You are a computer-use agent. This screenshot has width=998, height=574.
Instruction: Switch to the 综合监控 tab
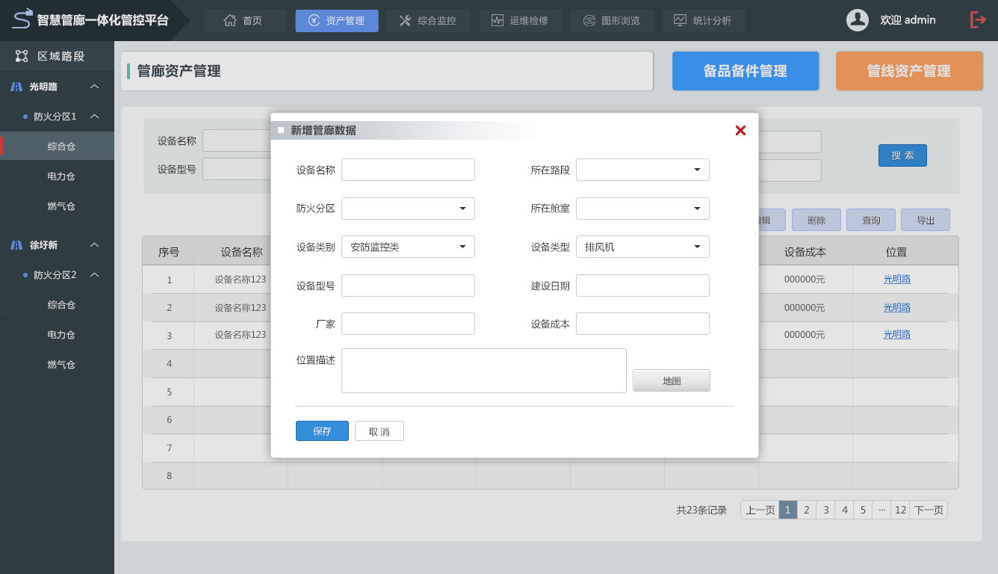pyautogui.click(x=427, y=21)
